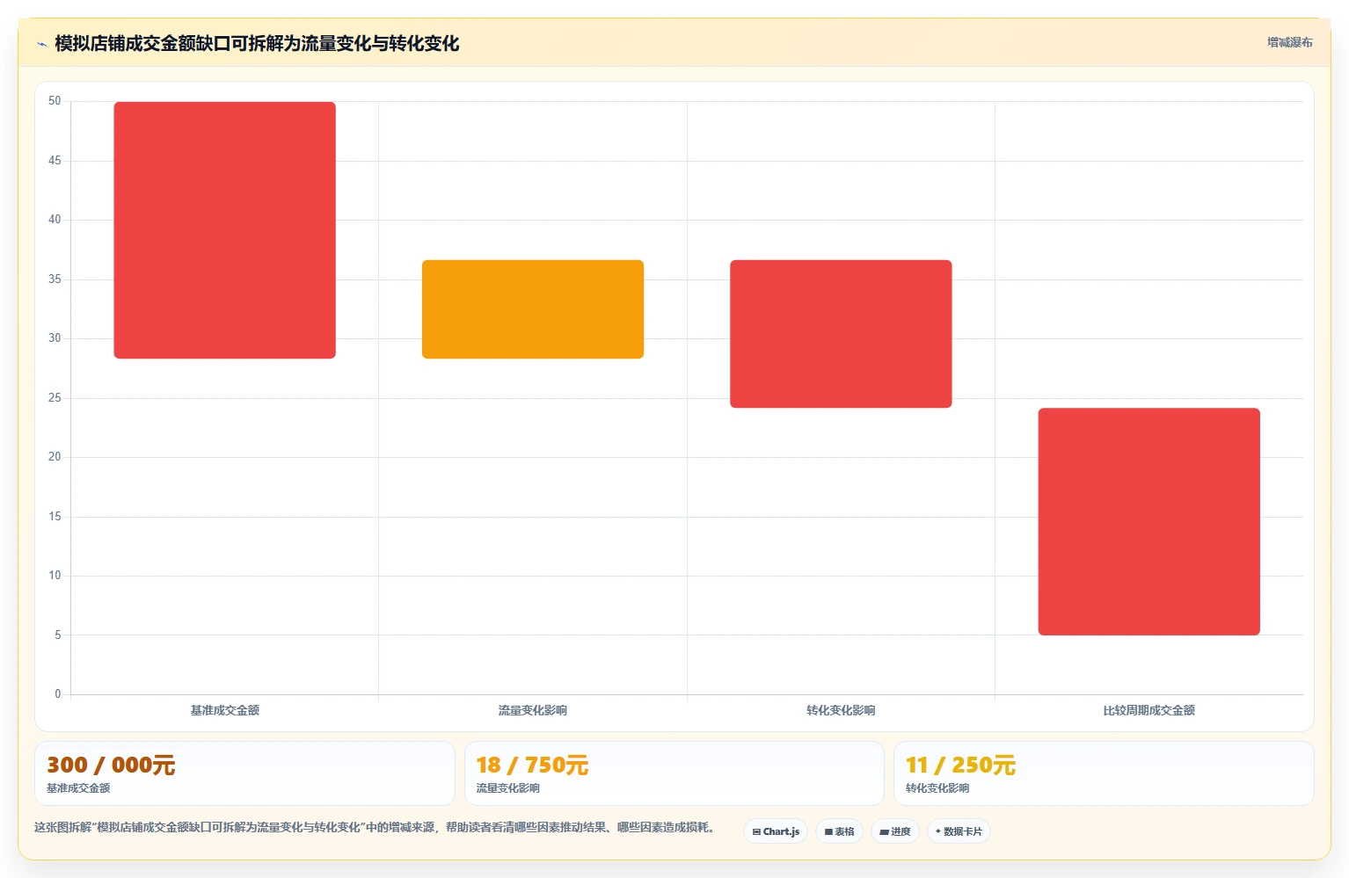This screenshot has width=1349, height=878.
Task: Select the orange 流量变化影响 bar
Action: coord(533,309)
